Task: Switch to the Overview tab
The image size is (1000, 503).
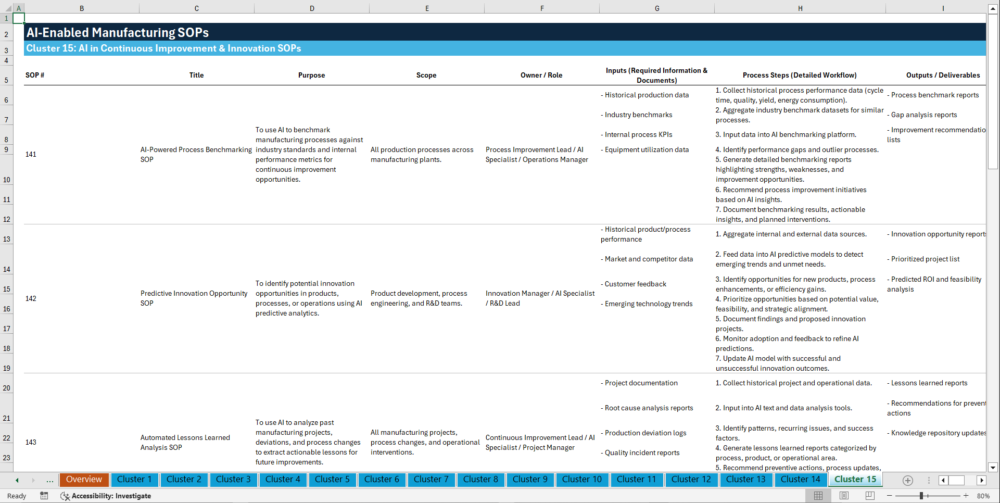Action: [x=84, y=480]
